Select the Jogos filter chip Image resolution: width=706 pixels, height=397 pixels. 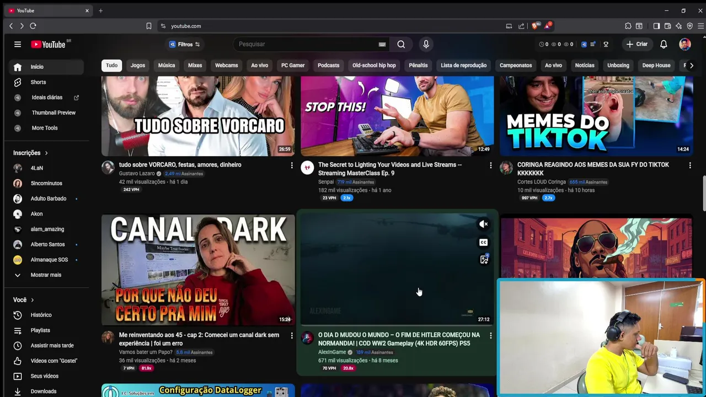pos(138,65)
